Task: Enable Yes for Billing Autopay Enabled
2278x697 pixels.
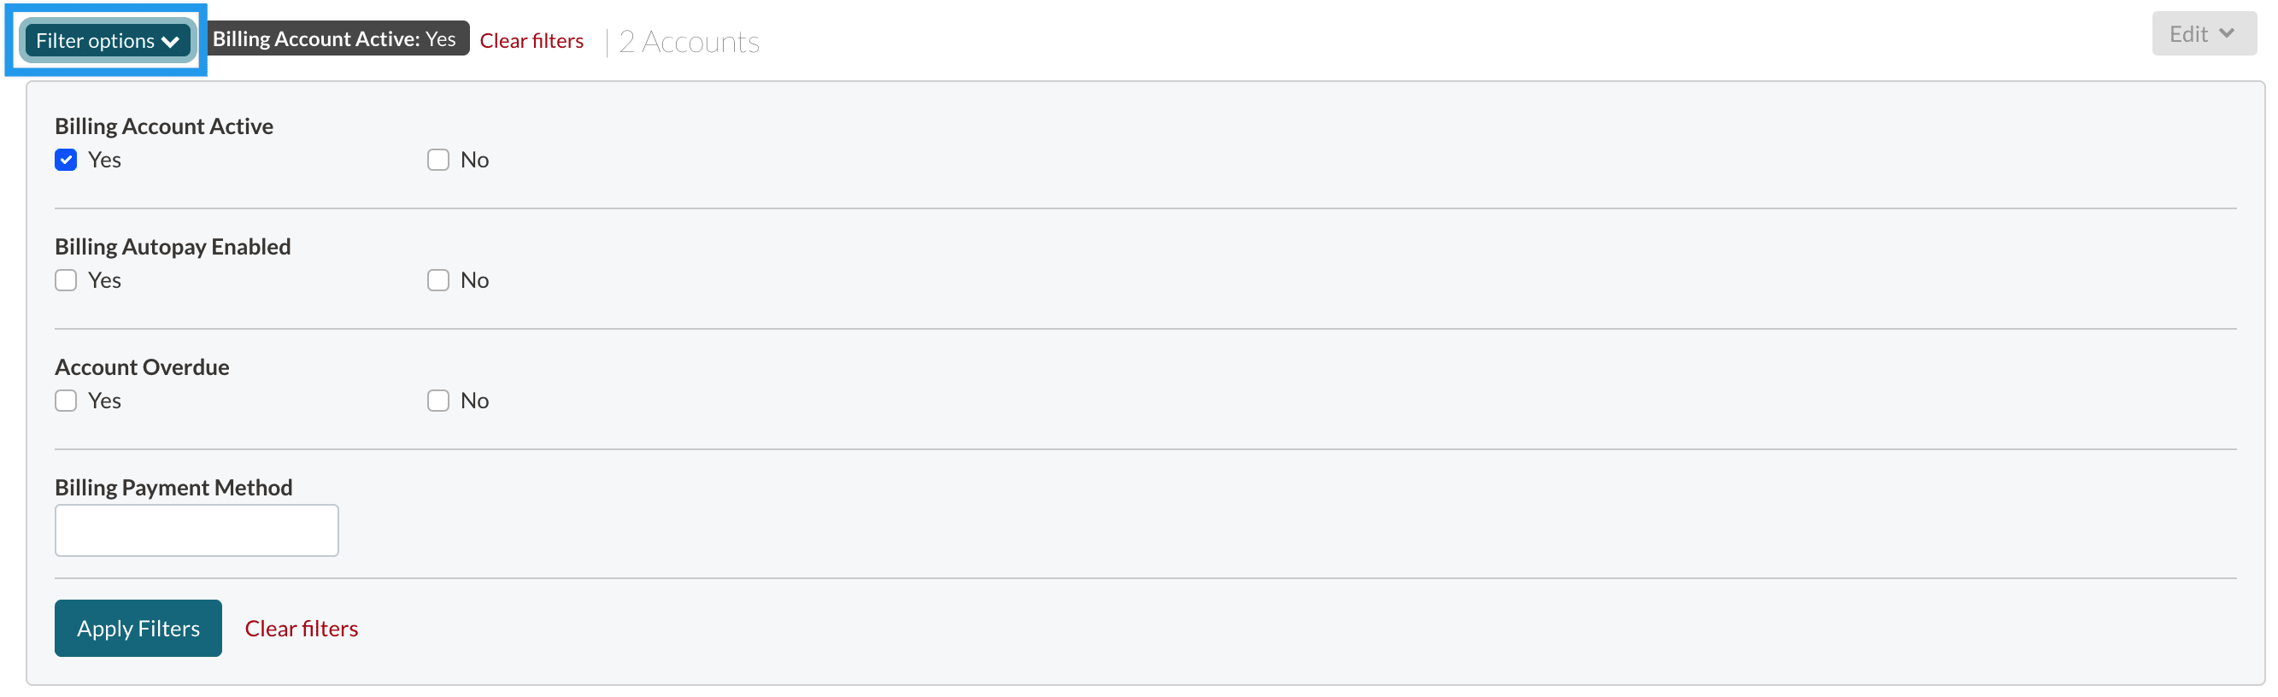Action: point(66,279)
